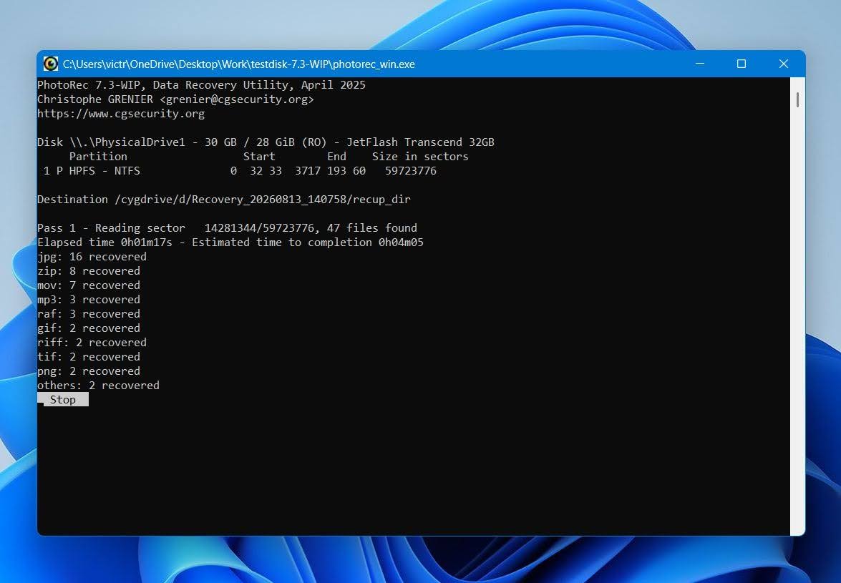The width and height of the screenshot is (841, 583).
Task: Click the 'raf: 3 recovered' line
Action: pyautogui.click(x=89, y=313)
